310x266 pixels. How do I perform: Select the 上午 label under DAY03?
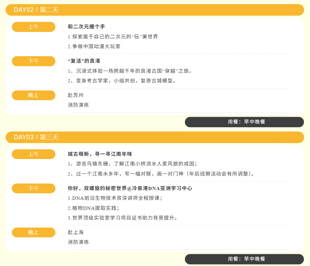click(x=33, y=154)
